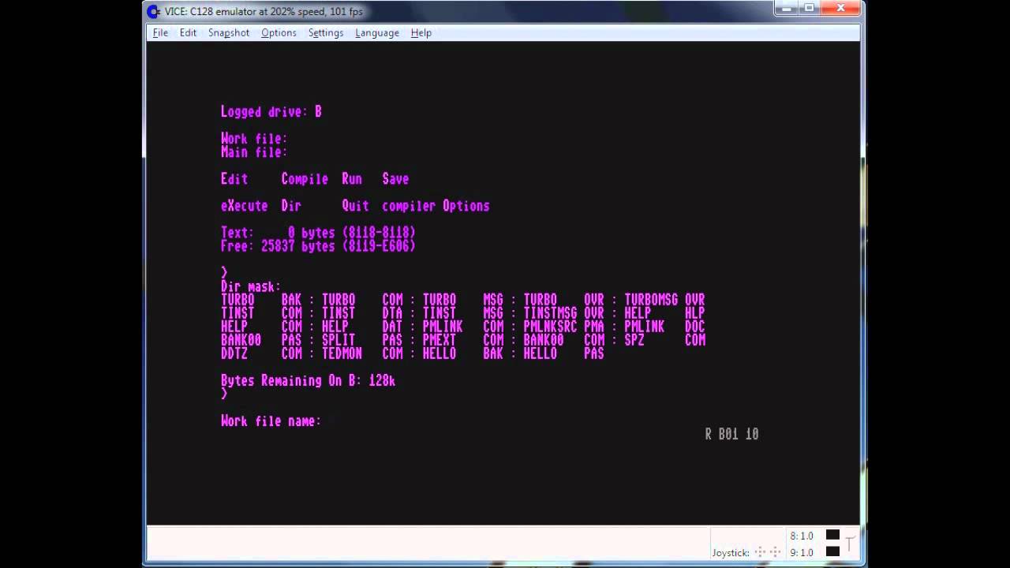Screen dimensions: 1010x568
Task: Click the 'HELLO BAK' directory entry
Action: (463, 353)
